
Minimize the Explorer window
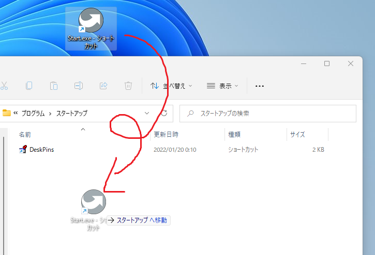tap(304, 64)
